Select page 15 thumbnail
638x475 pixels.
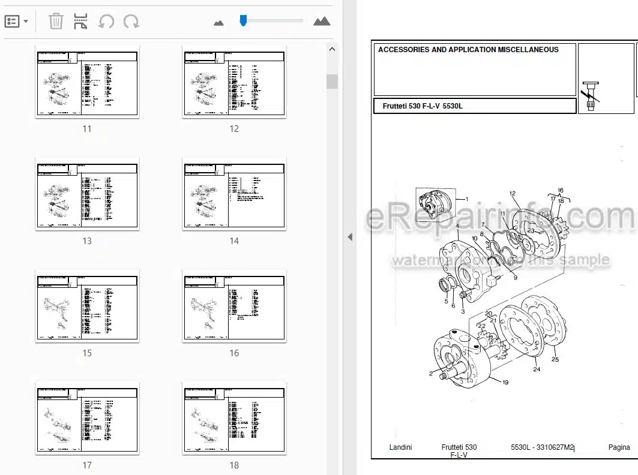pyautogui.click(x=88, y=307)
